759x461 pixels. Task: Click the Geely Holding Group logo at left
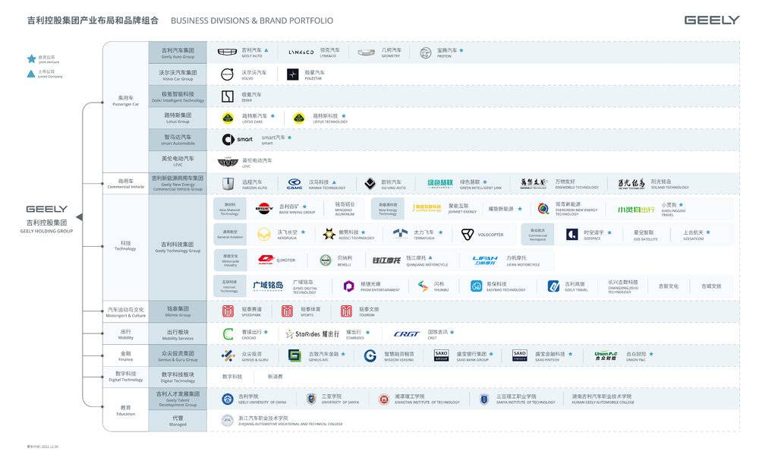(46, 209)
